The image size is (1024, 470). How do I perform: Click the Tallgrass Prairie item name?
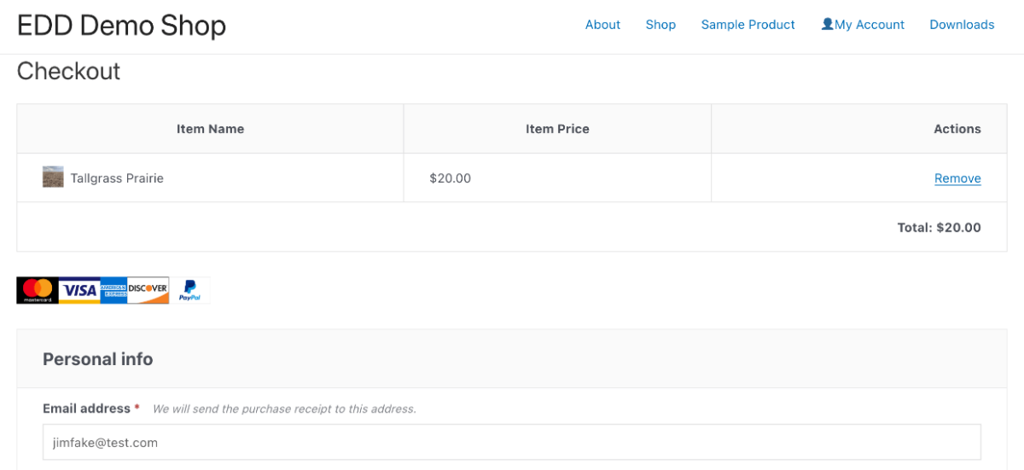pyautogui.click(x=117, y=178)
